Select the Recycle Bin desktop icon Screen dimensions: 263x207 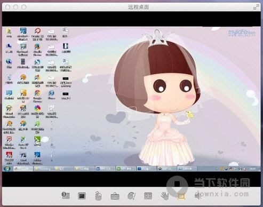(x=9, y=79)
